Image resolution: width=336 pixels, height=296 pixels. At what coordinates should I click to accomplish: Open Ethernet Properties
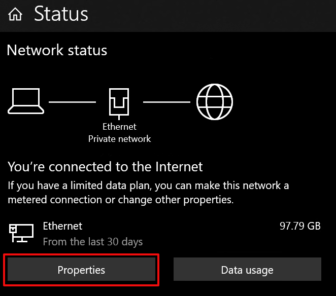tap(81, 270)
